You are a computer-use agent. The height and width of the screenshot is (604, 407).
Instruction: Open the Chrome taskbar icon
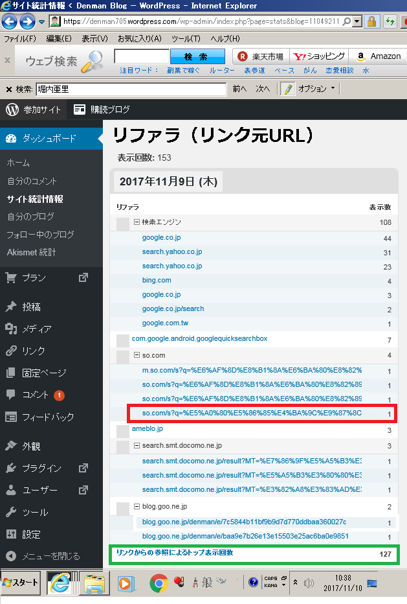tap(159, 583)
